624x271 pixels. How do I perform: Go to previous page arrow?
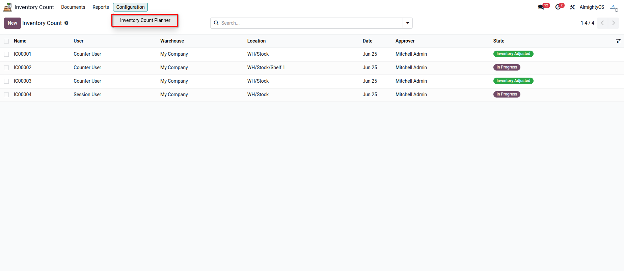point(602,23)
